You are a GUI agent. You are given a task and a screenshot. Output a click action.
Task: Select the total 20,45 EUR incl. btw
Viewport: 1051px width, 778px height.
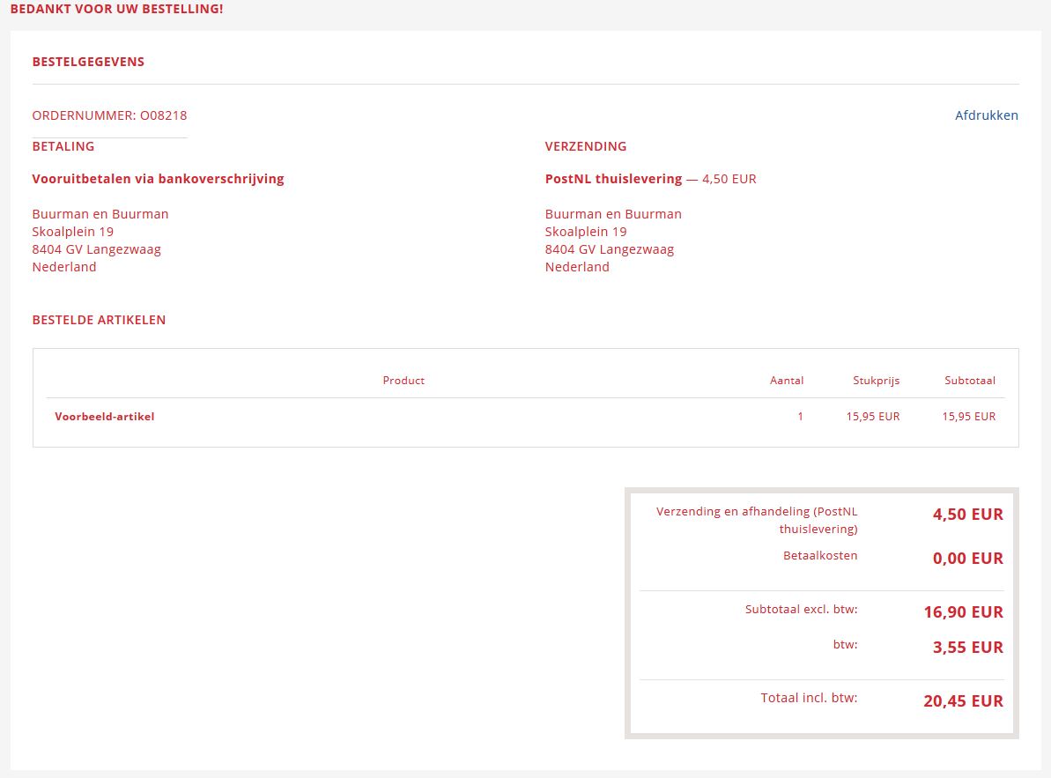tap(963, 701)
